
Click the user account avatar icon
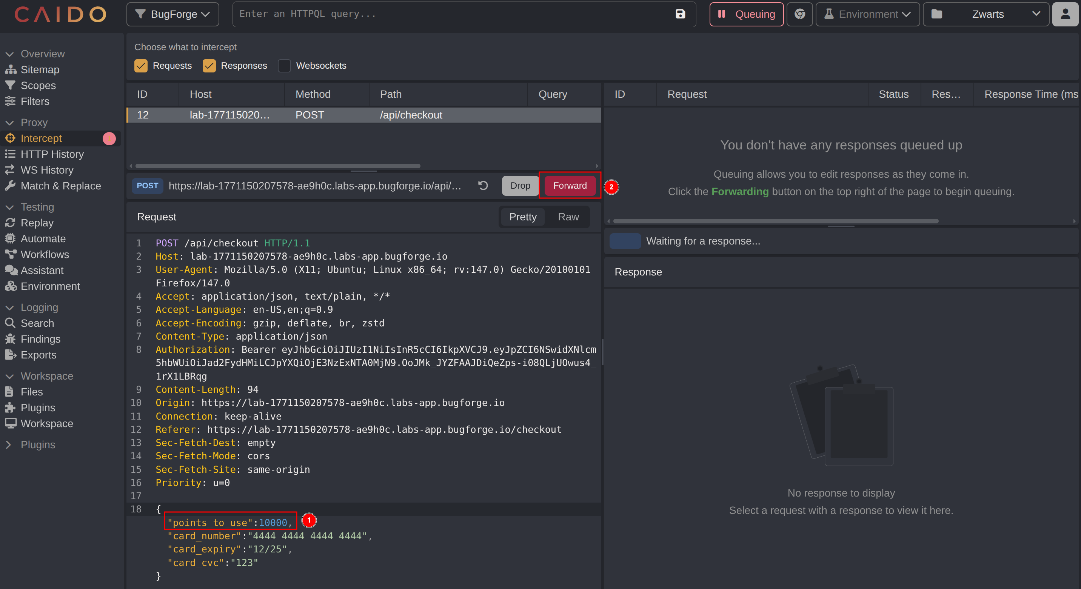tap(1065, 14)
